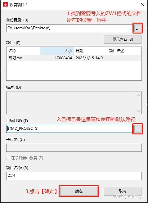Click the 显示内容 (S) button
The image size is (148, 203).
click(123, 39)
